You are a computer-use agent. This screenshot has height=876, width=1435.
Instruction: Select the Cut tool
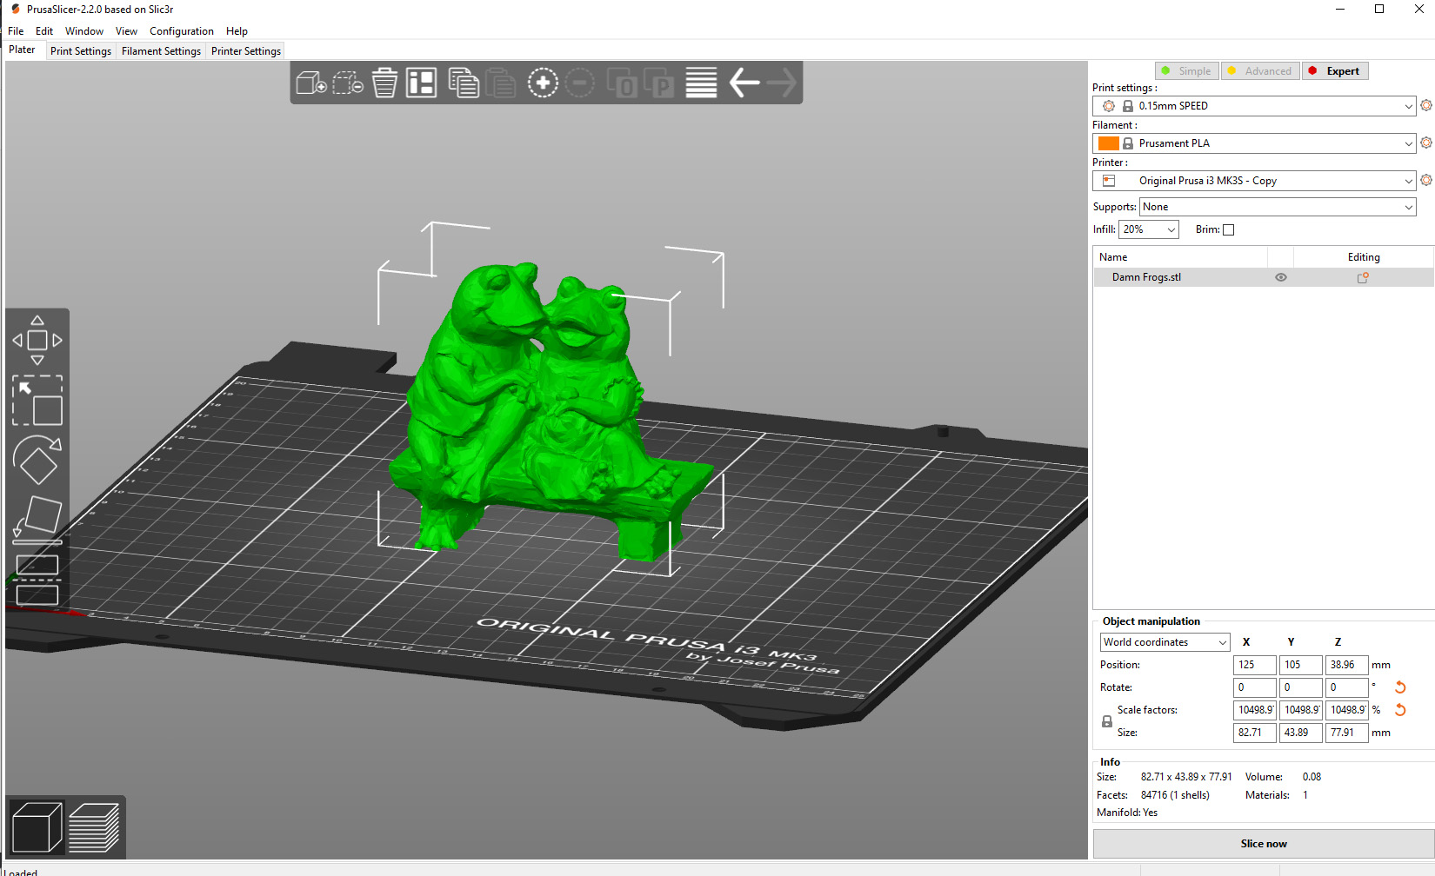click(x=37, y=580)
